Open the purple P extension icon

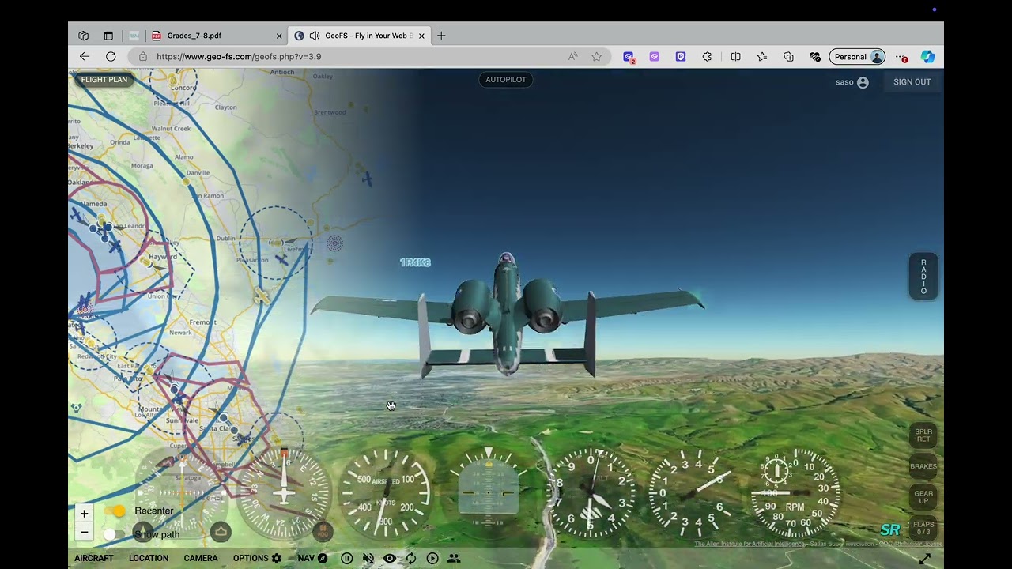click(681, 57)
